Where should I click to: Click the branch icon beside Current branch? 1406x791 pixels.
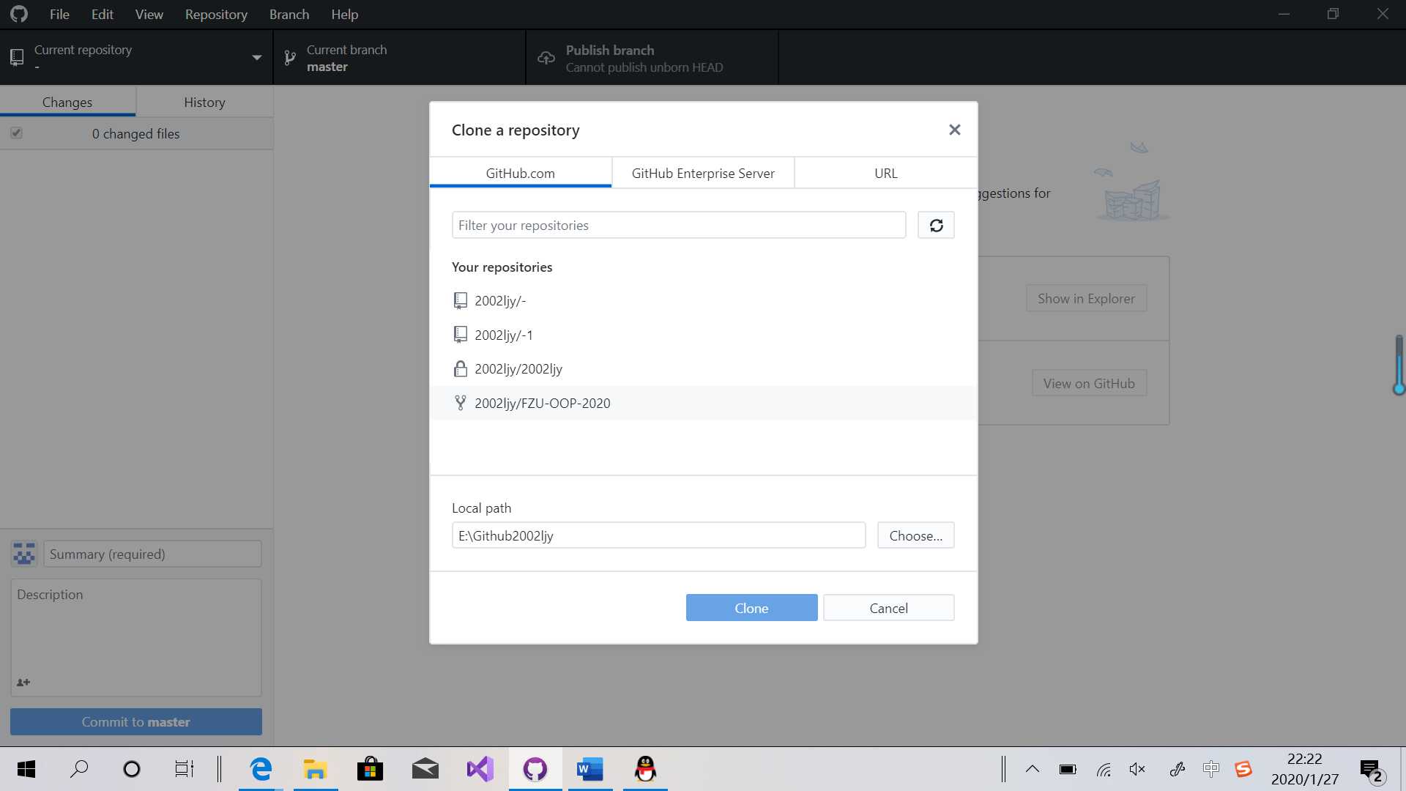(290, 58)
